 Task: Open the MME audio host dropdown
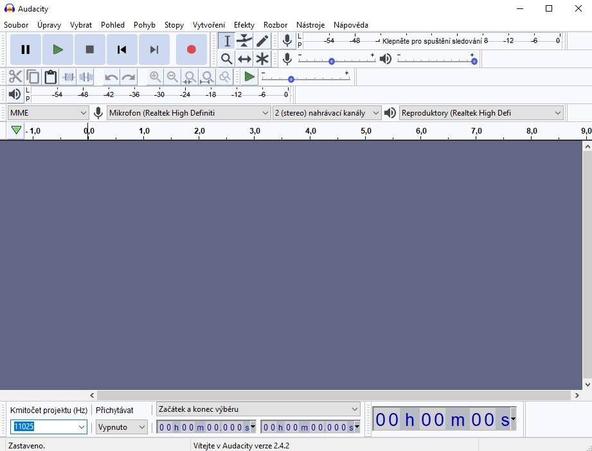(x=48, y=113)
